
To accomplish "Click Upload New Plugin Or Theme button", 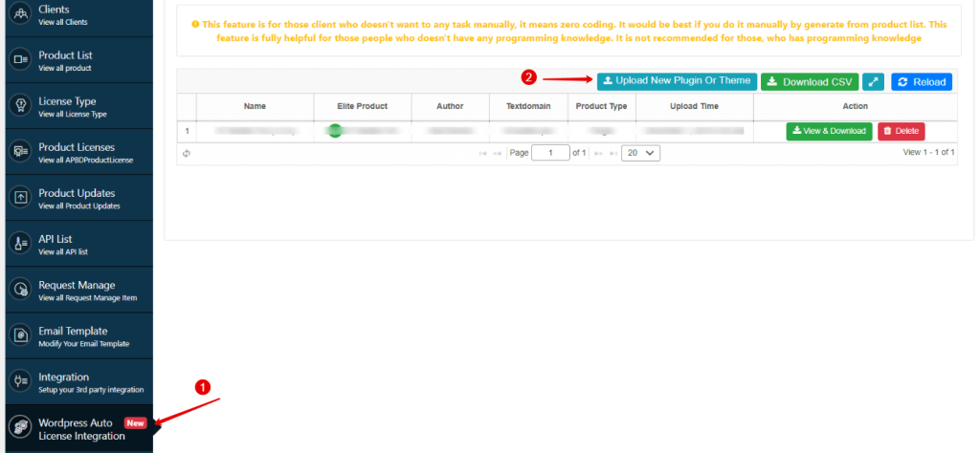I will click(677, 82).
